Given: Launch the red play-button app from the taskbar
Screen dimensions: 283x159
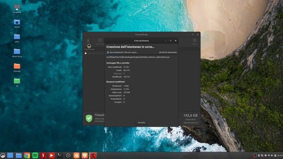Looking at the screenshot, I should click(52, 155).
